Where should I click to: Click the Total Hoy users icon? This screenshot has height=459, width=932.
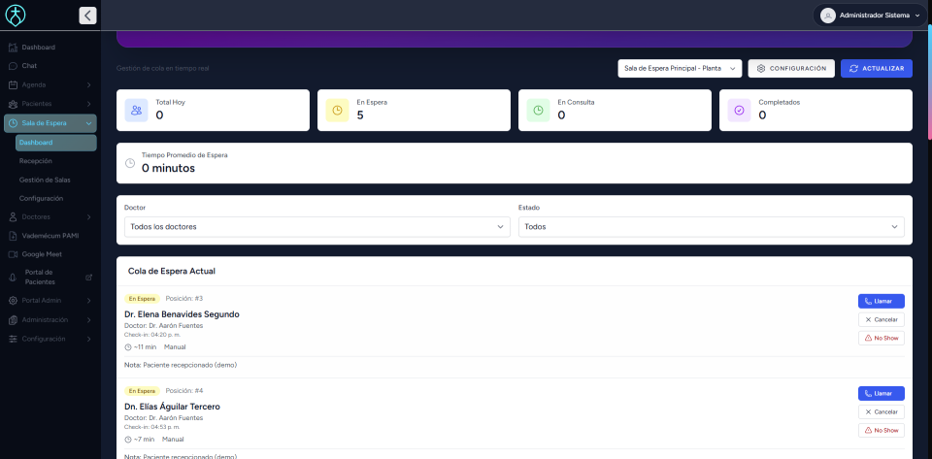tap(136, 111)
